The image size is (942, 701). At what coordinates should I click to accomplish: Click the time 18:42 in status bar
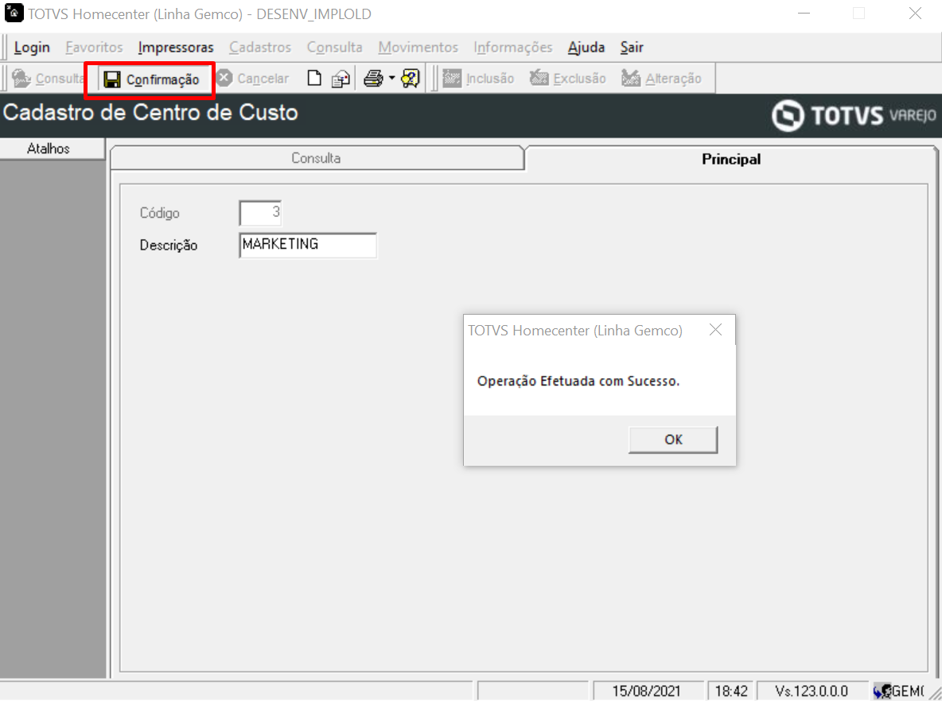(x=731, y=691)
